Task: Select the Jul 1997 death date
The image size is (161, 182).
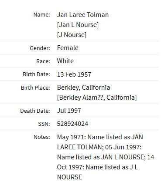Action: [x=69, y=111]
